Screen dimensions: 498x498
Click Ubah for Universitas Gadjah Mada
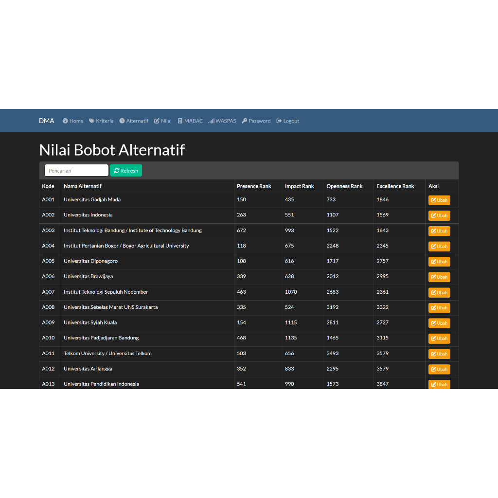[439, 200]
